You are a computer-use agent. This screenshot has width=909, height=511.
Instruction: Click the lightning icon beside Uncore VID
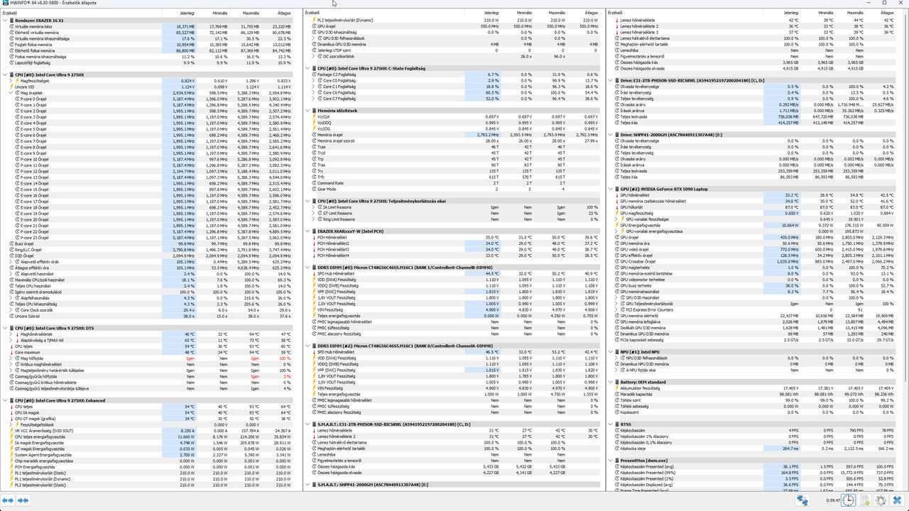click(x=11, y=87)
